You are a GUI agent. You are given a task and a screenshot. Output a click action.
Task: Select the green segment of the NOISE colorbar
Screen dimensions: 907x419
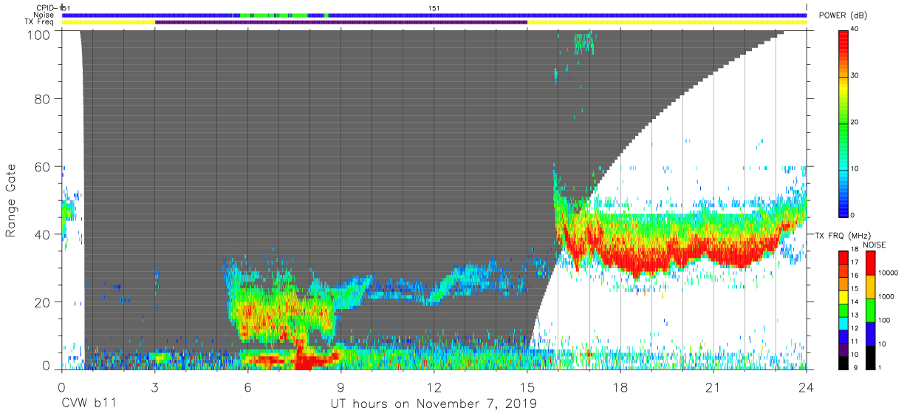(x=870, y=310)
